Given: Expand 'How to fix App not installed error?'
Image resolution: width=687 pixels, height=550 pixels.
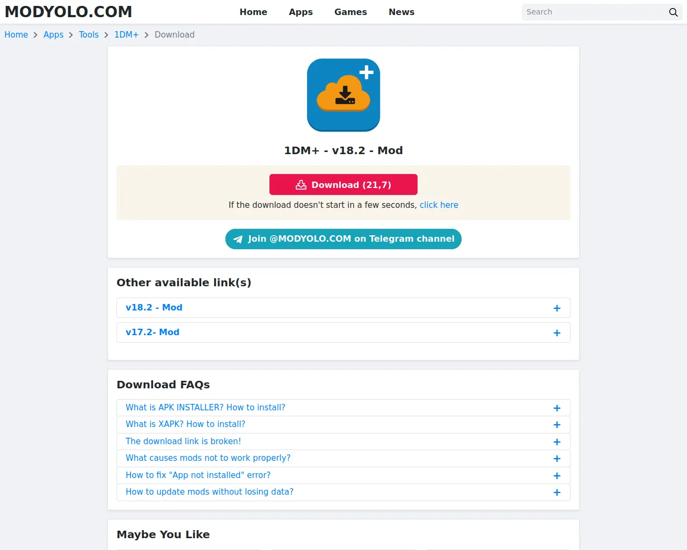Looking at the screenshot, I should [x=343, y=475].
